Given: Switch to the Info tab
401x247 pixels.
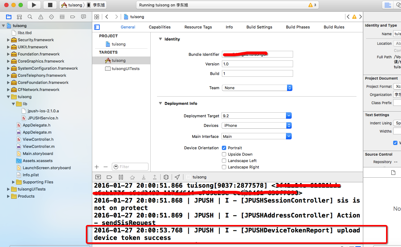Looking at the screenshot, I should click(x=229, y=27).
